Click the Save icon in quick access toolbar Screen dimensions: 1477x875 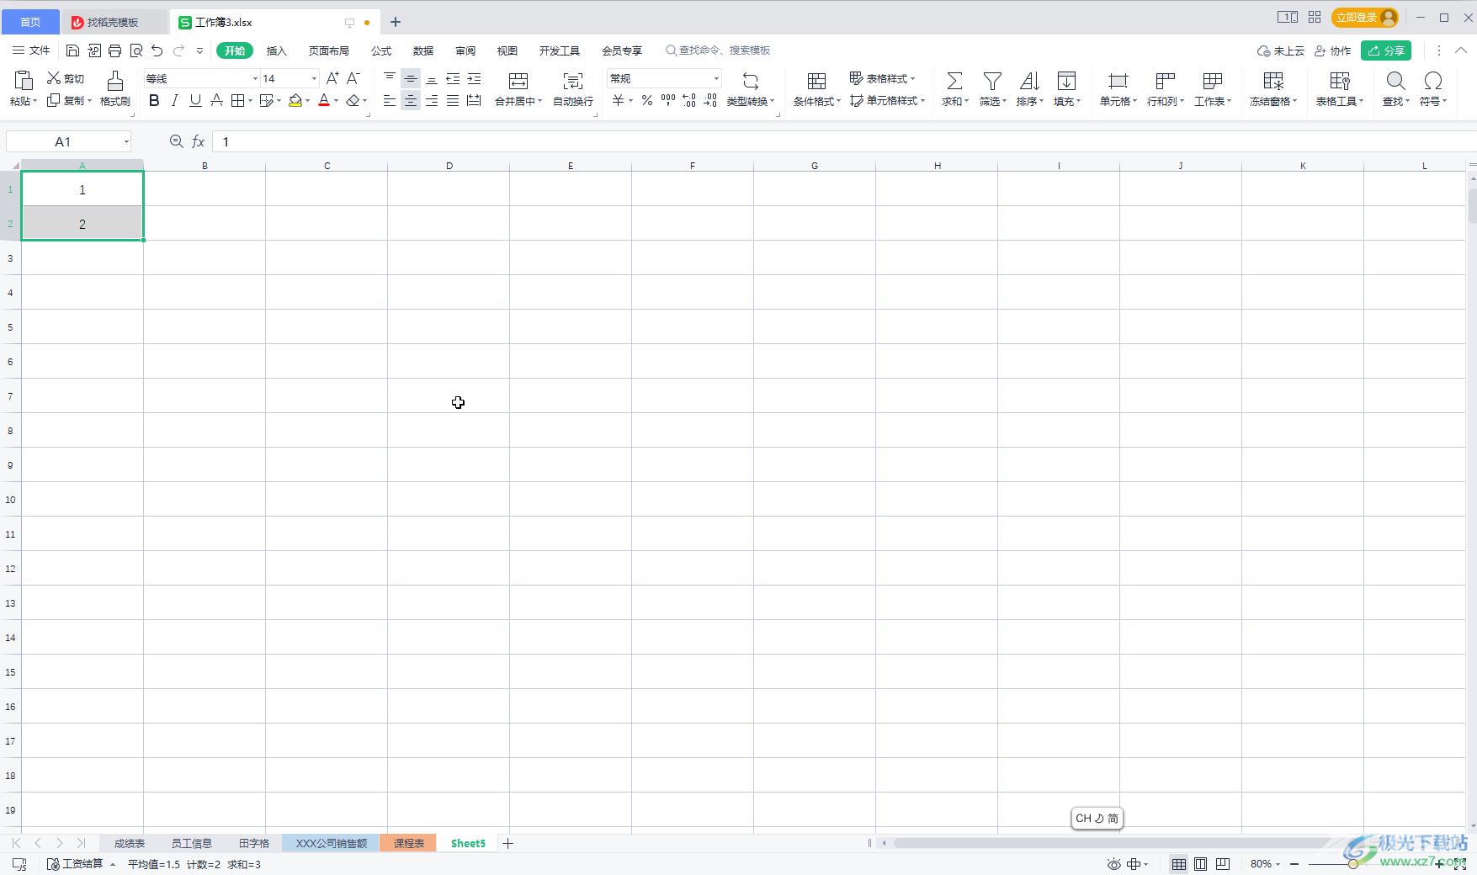[72, 50]
